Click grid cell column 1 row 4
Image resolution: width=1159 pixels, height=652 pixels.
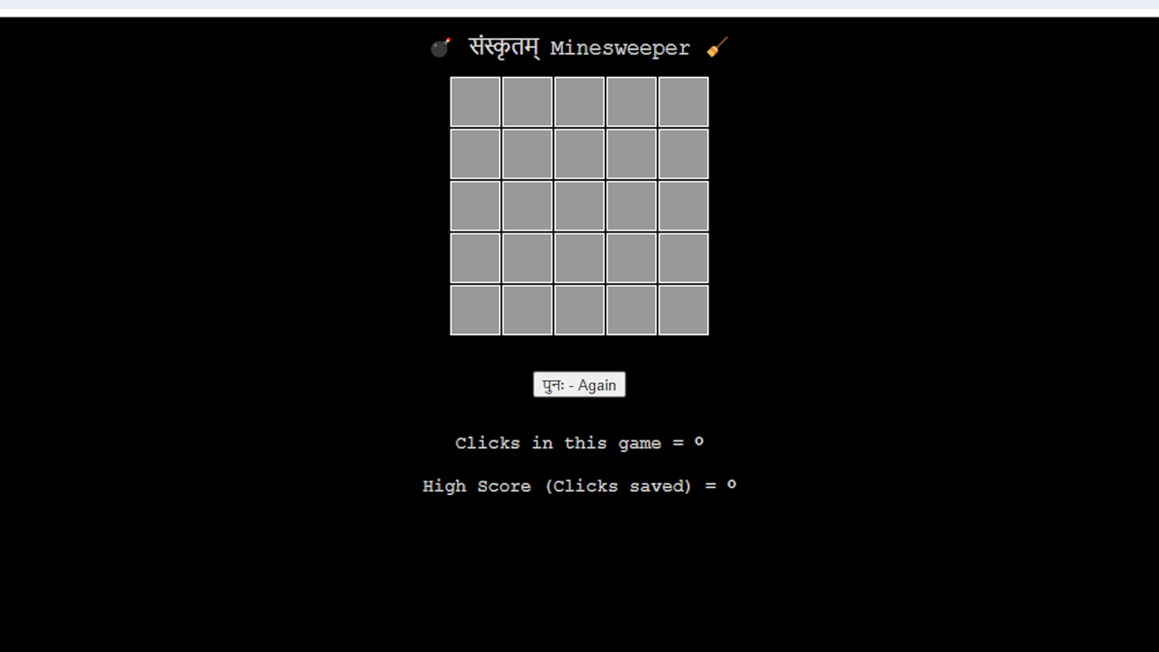click(475, 258)
